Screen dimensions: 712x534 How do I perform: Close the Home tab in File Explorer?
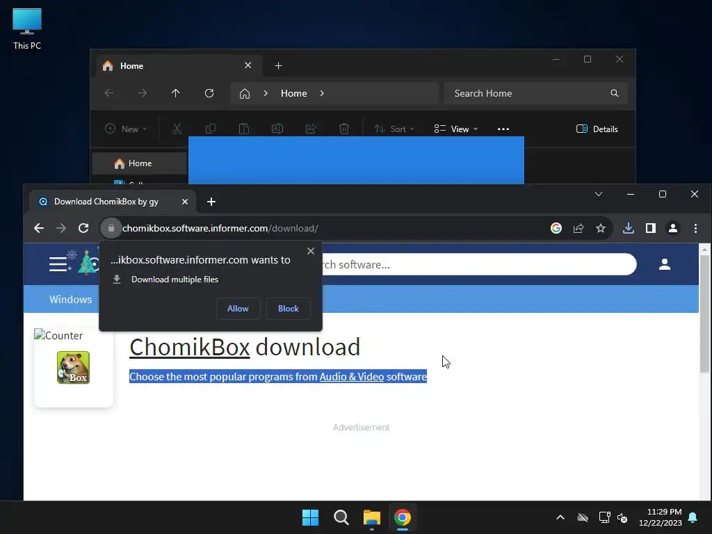point(248,65)
